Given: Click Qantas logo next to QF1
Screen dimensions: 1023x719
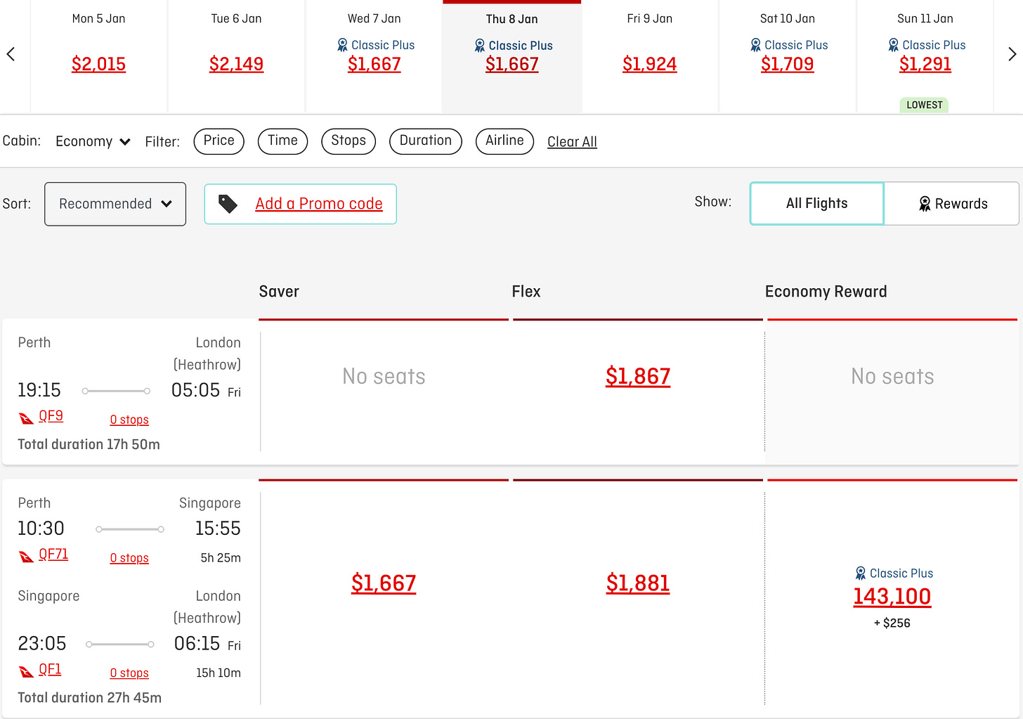Looking at the screenshot, I should pos(26,672).
